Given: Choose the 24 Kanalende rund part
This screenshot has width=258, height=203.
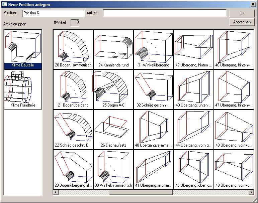Looking at the screenshot, I should tap(113, 49).
